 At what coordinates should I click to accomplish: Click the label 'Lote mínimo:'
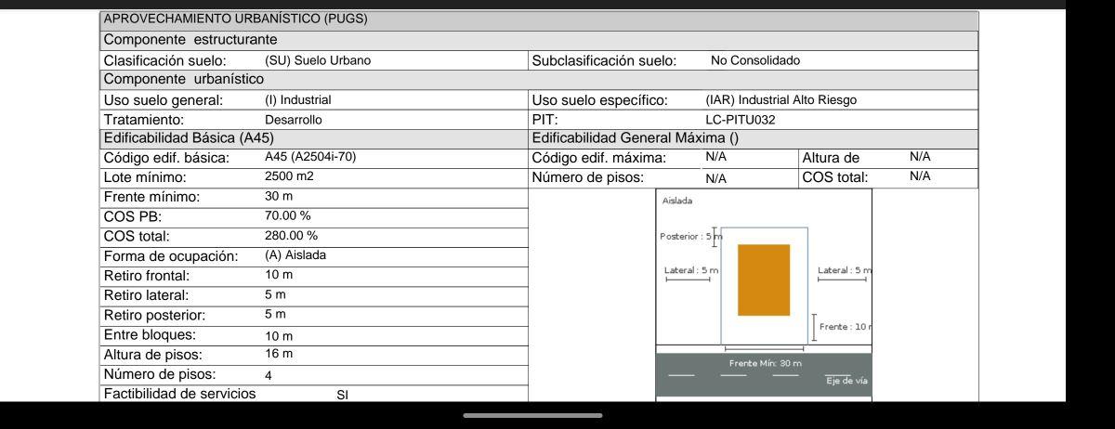coord(145,176)
